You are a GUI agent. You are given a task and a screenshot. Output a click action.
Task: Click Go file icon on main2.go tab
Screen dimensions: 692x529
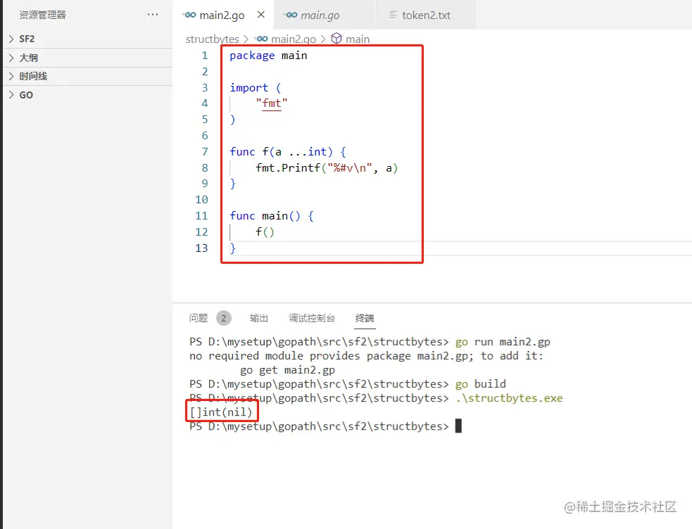coord(190,15)
